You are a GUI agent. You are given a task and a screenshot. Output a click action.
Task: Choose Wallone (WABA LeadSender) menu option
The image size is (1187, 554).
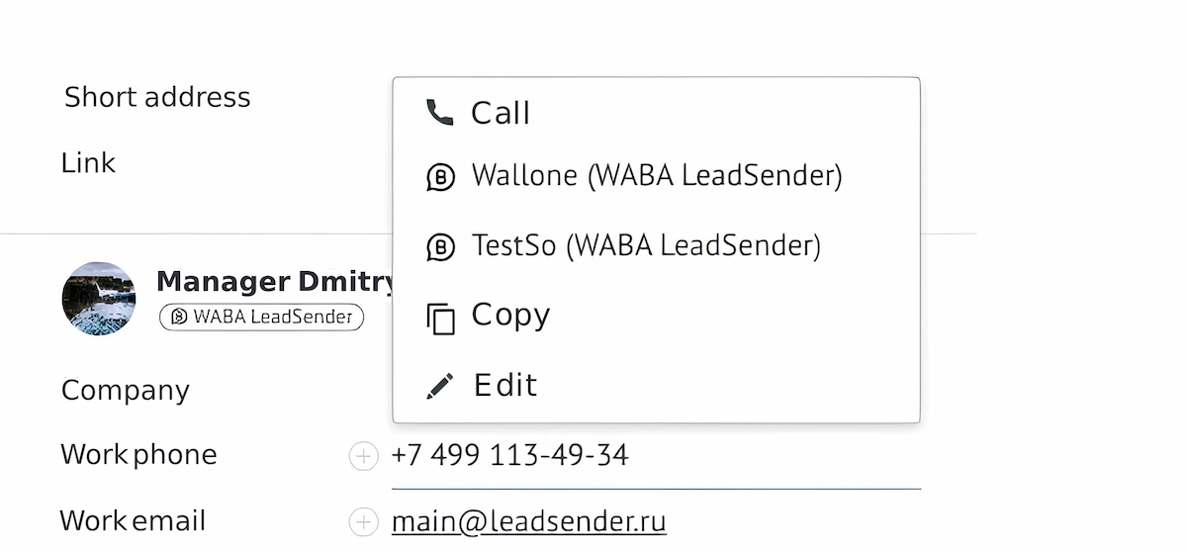point(657,176)
